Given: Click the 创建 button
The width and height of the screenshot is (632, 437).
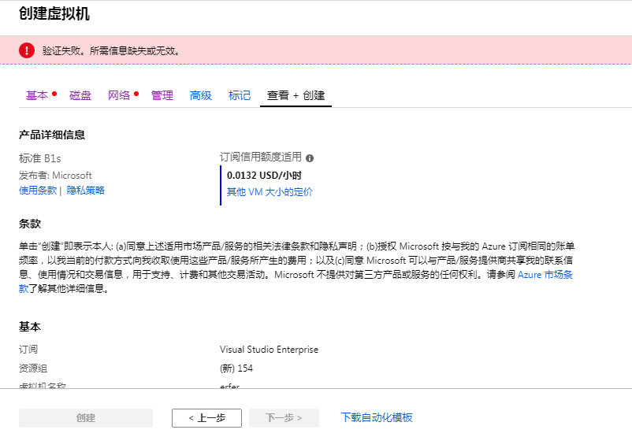Looking at the screenshot, I should (x=86, y=418).
